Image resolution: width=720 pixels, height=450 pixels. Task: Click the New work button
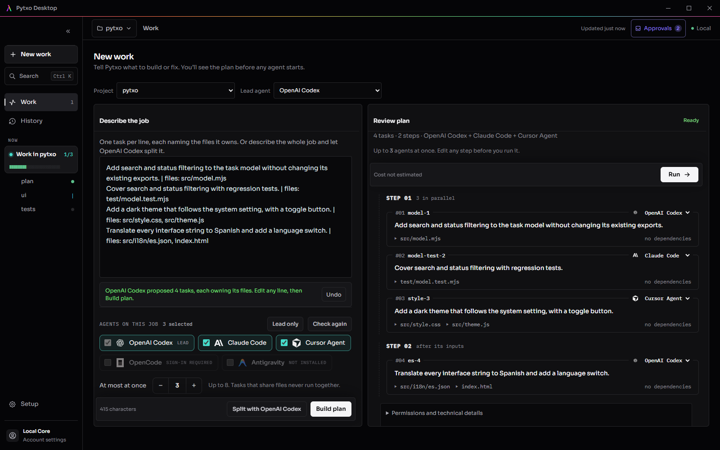click(41, 54)
